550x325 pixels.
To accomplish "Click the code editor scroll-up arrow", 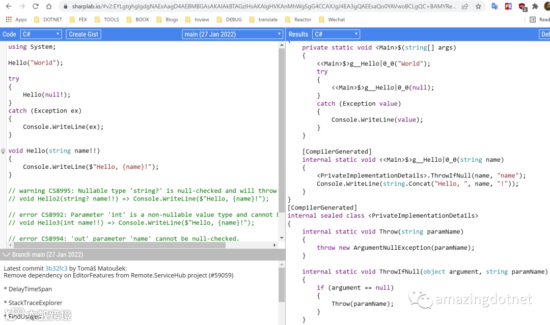I will [282, 45].
